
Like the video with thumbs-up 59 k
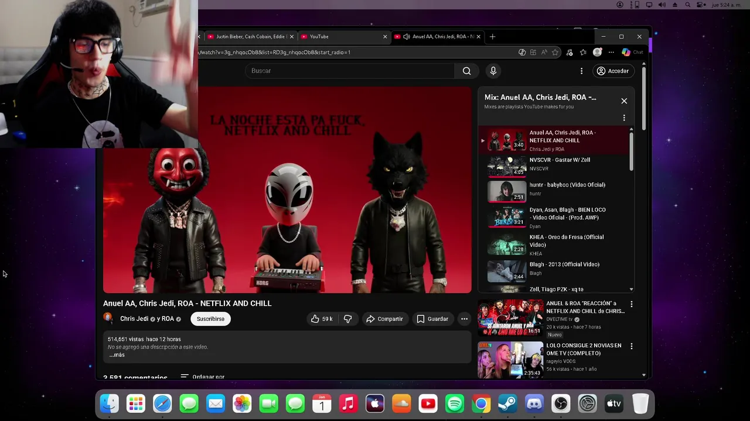[x=322, y=319]
